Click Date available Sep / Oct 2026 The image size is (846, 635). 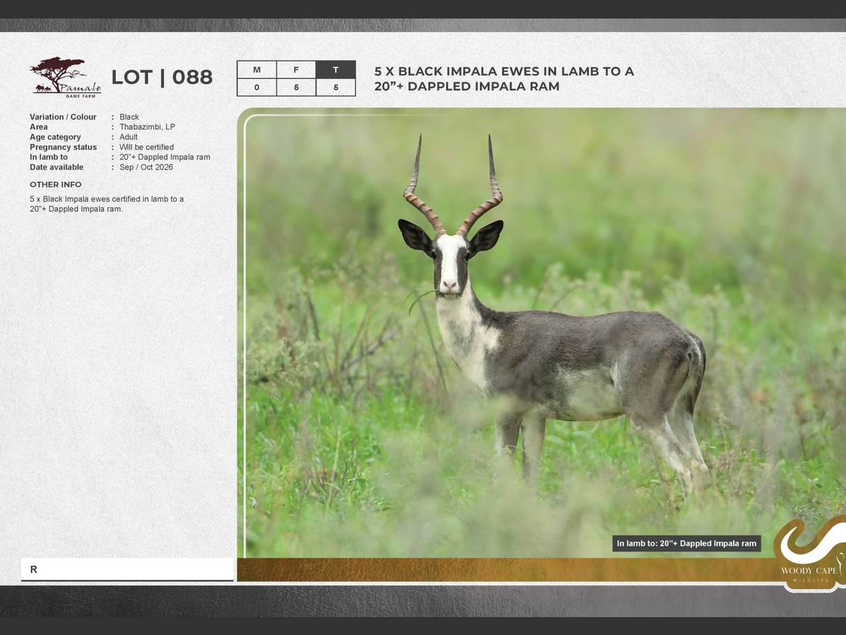(x=146, y=167)
